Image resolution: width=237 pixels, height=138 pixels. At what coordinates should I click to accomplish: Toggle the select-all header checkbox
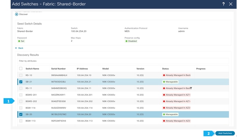[21, 69]
